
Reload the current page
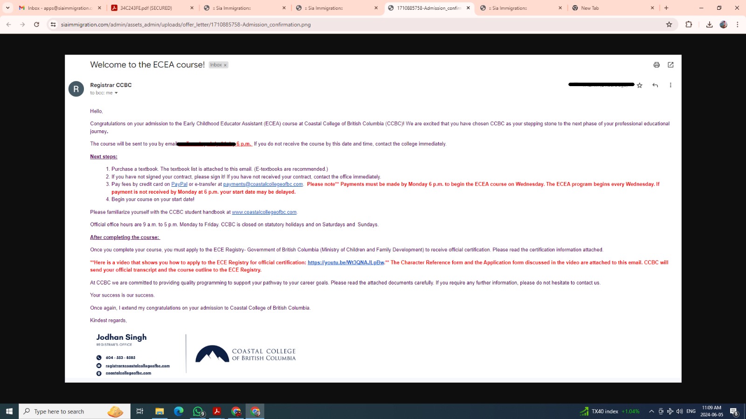[36, 25]
